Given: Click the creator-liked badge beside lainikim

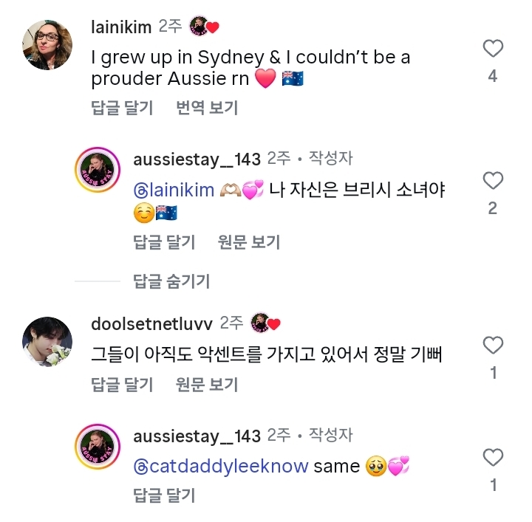Looking at the screenshot, I should [204, 27].
